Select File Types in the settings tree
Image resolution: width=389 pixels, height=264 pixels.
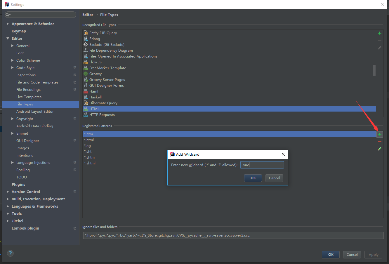(x=41, y=104)
